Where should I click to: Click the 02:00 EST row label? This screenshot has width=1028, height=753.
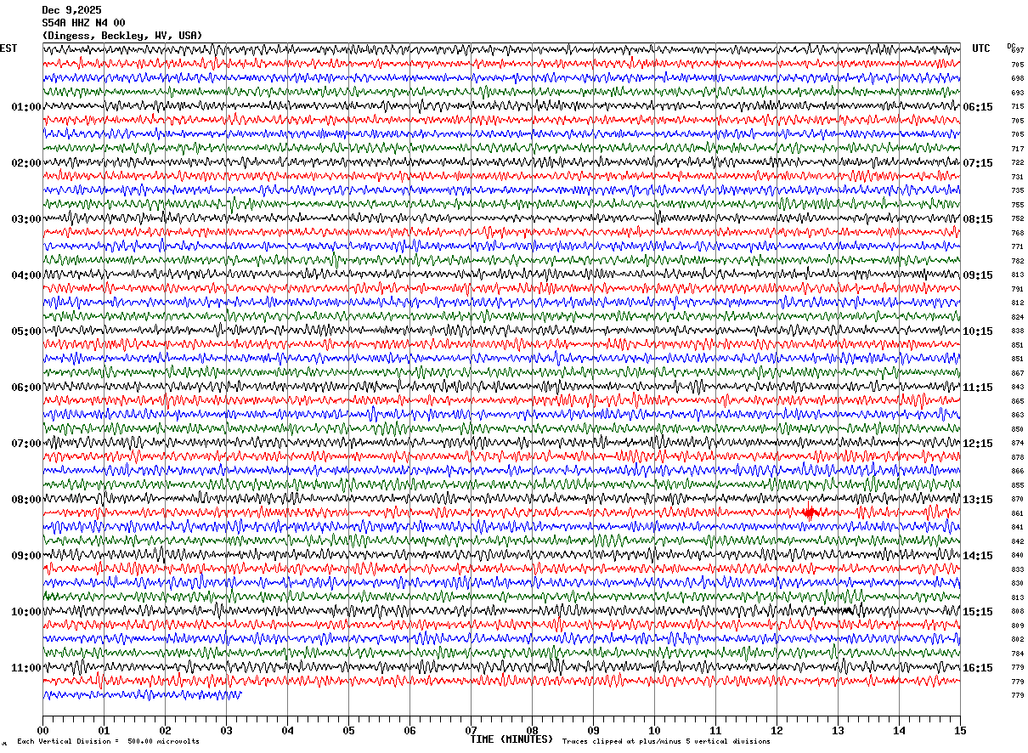(x=25, y=163)
